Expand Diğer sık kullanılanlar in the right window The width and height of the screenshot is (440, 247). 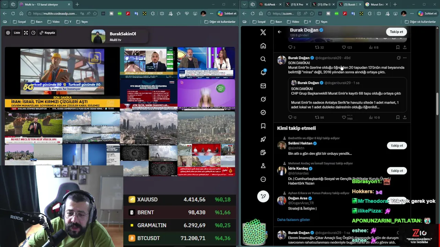[x=420, y=22]
